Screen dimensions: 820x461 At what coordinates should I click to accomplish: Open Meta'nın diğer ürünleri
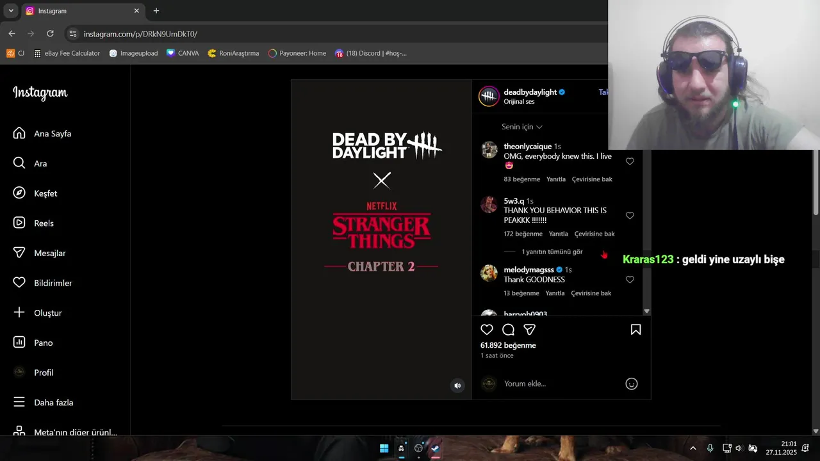coord(65,432)
